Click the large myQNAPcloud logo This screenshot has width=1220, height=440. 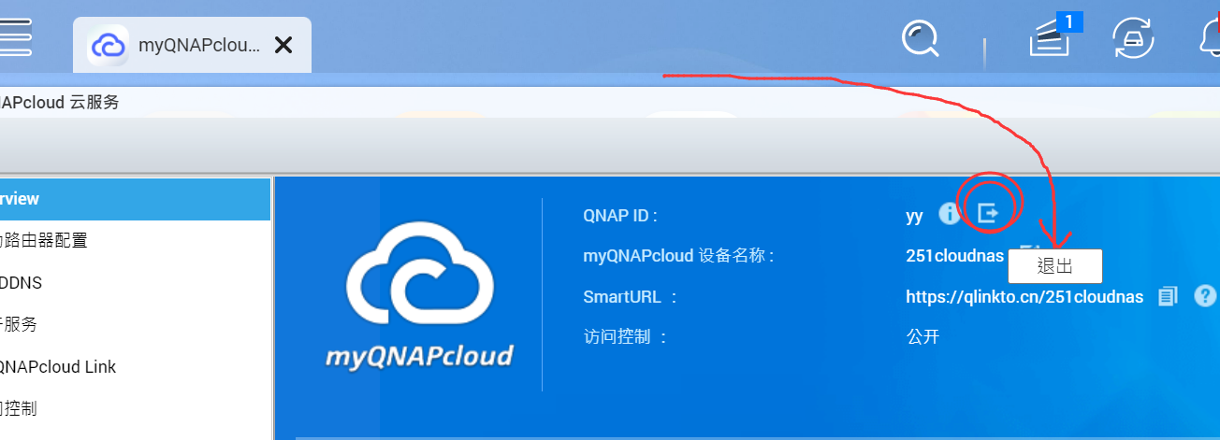tap(419, 294)
